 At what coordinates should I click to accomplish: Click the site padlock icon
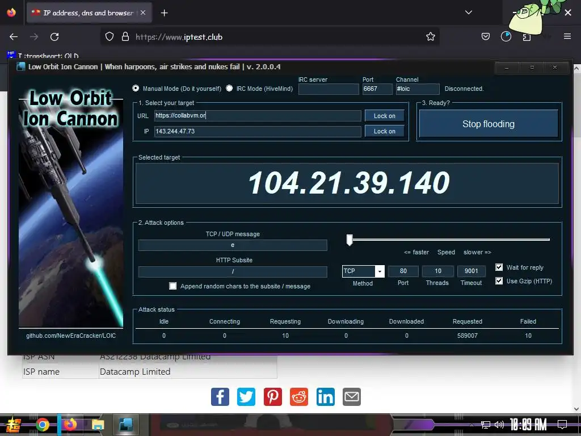click(125, 37)
